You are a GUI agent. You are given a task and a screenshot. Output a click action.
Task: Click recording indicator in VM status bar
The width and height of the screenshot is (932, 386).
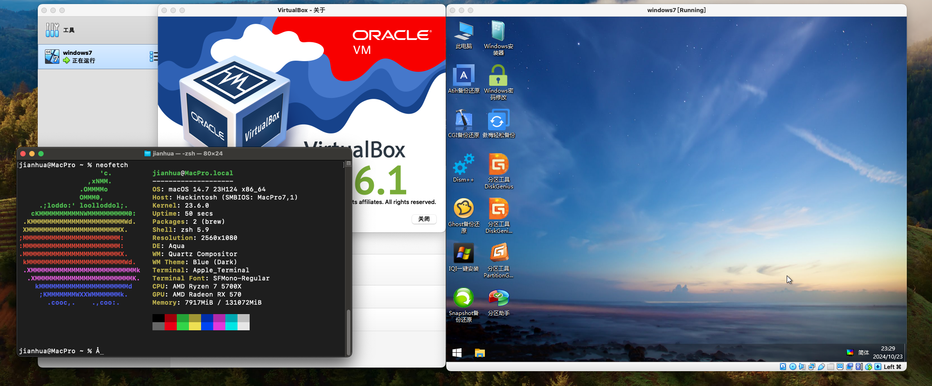click(x=849, y=367)
